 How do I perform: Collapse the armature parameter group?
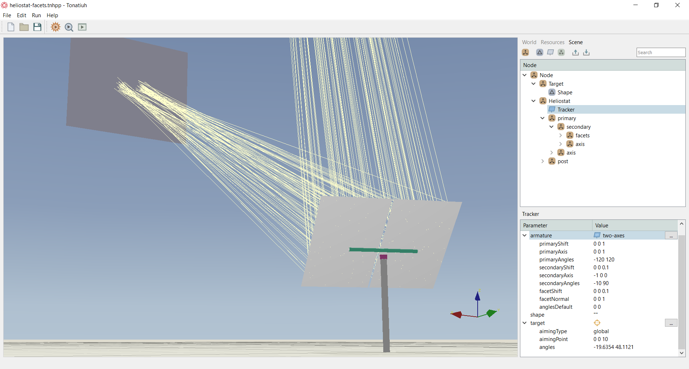click(x=525, y=235)
